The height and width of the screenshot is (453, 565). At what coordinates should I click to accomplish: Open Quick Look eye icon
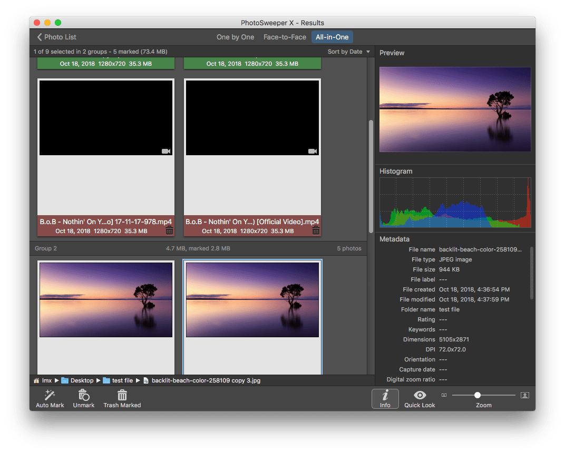[420, 395]
